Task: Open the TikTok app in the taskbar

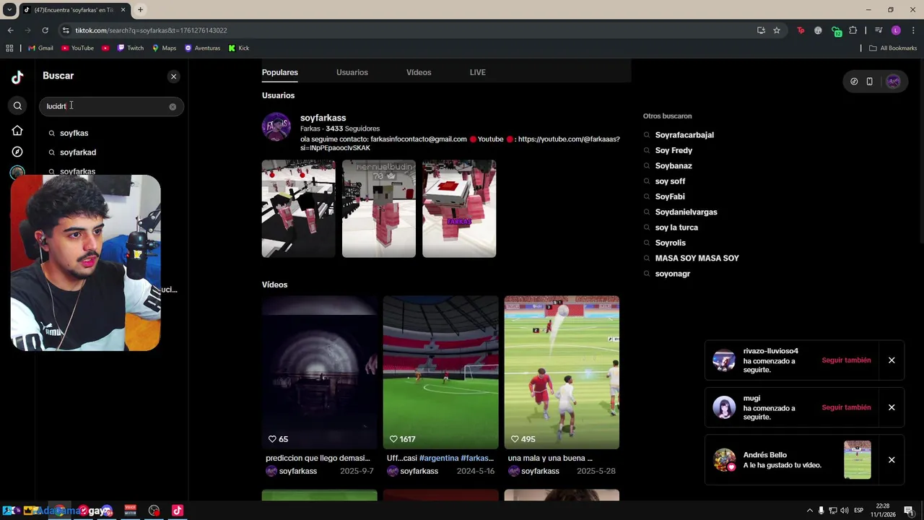Action: tap(178, 511)
